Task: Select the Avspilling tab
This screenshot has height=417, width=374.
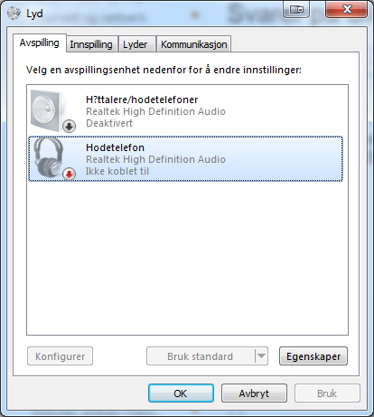Action: click(40, 43)
